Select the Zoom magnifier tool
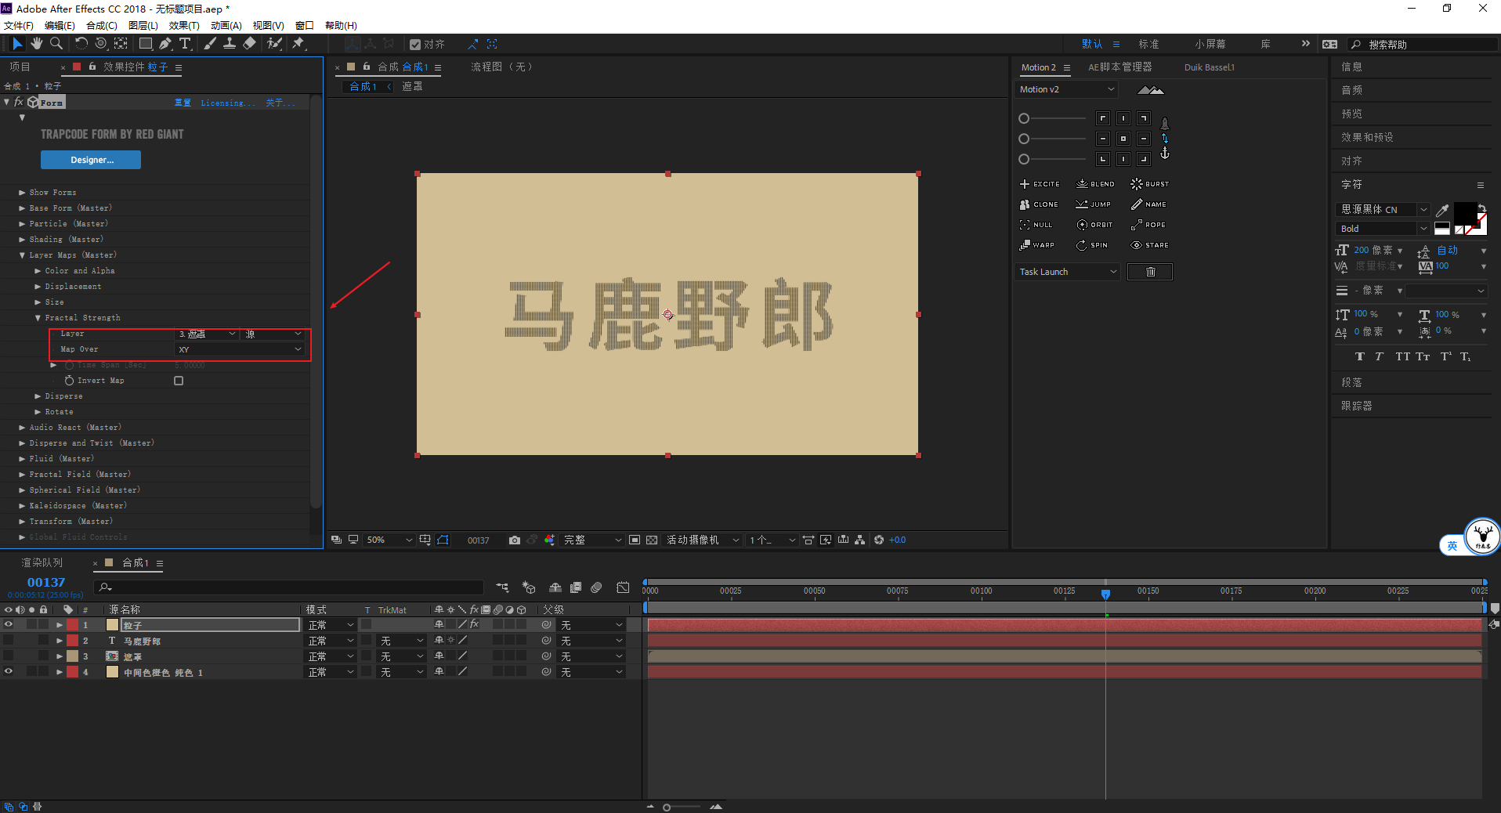This screenshot has width=1501, height=813. pyautogui.click(x=56, y=44)
